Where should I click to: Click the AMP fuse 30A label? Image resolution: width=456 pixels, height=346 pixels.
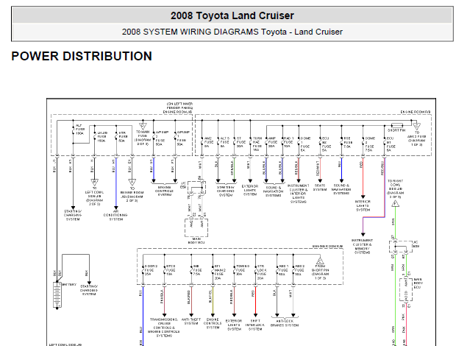272,142
